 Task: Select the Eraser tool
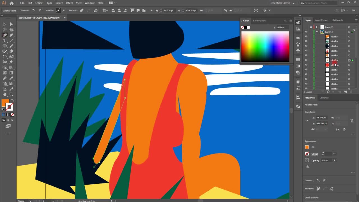[11, 51]
